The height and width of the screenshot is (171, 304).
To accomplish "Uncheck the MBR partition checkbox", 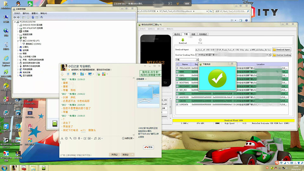I will [177, 72].
